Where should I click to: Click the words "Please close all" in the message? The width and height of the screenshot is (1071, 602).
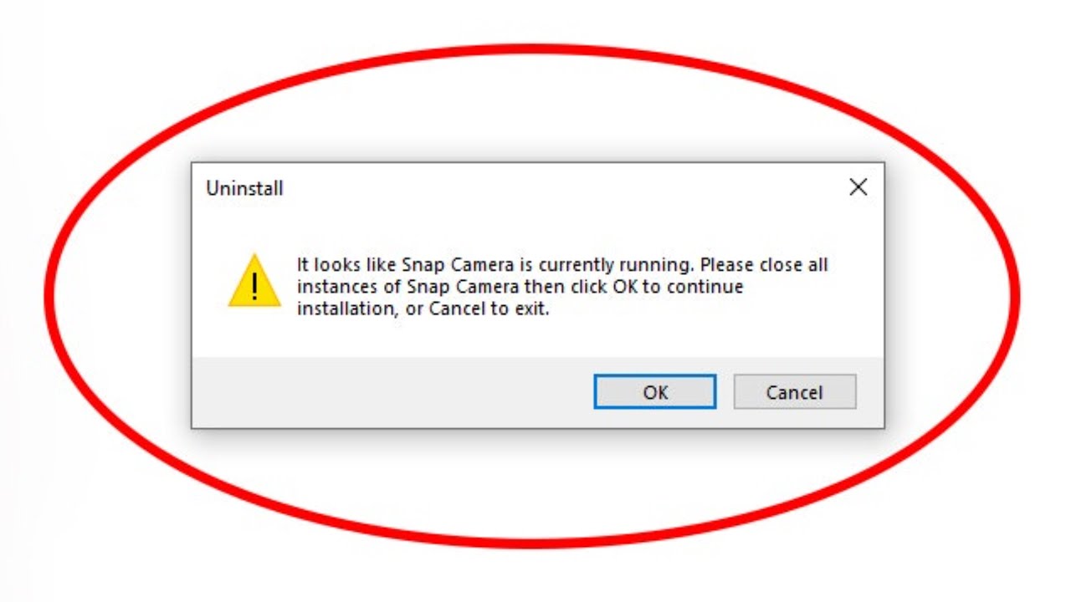[764, 266]
